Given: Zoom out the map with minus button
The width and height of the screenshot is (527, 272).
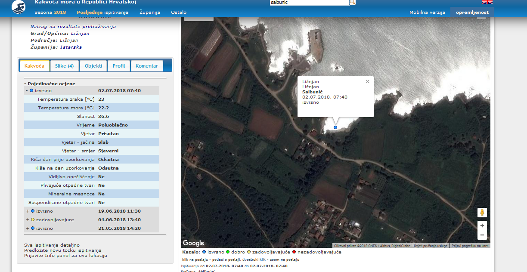Looking at the screenshot, I should pyautogui.click(x=482, y=235).
